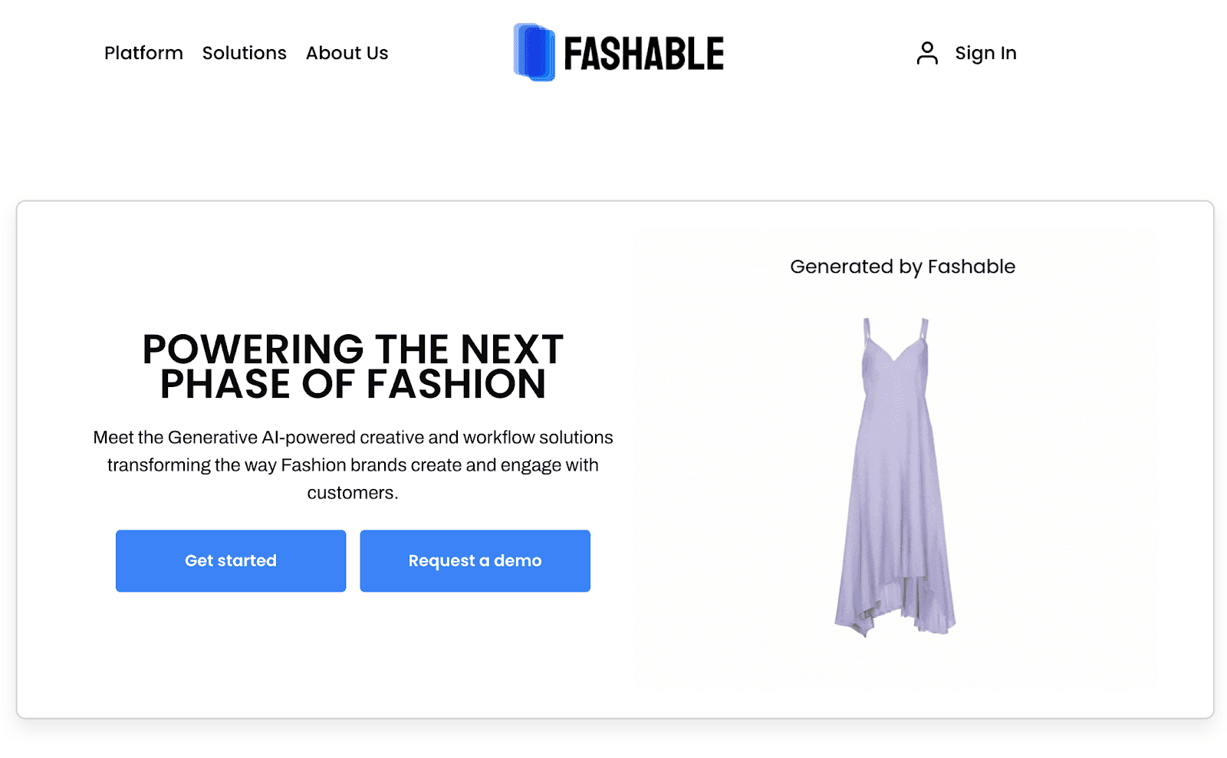1227x758 pixels.
Task: Open the Sign In link
Action: 986,53
